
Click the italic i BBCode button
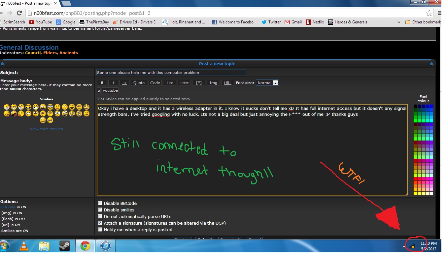(x=113, y=83)
